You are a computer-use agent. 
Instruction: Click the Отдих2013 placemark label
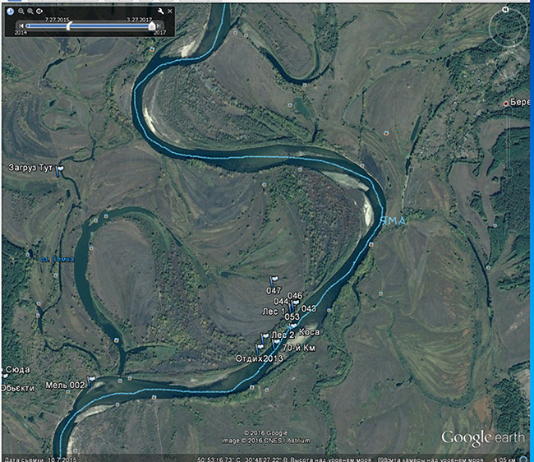tap(259, 358)
